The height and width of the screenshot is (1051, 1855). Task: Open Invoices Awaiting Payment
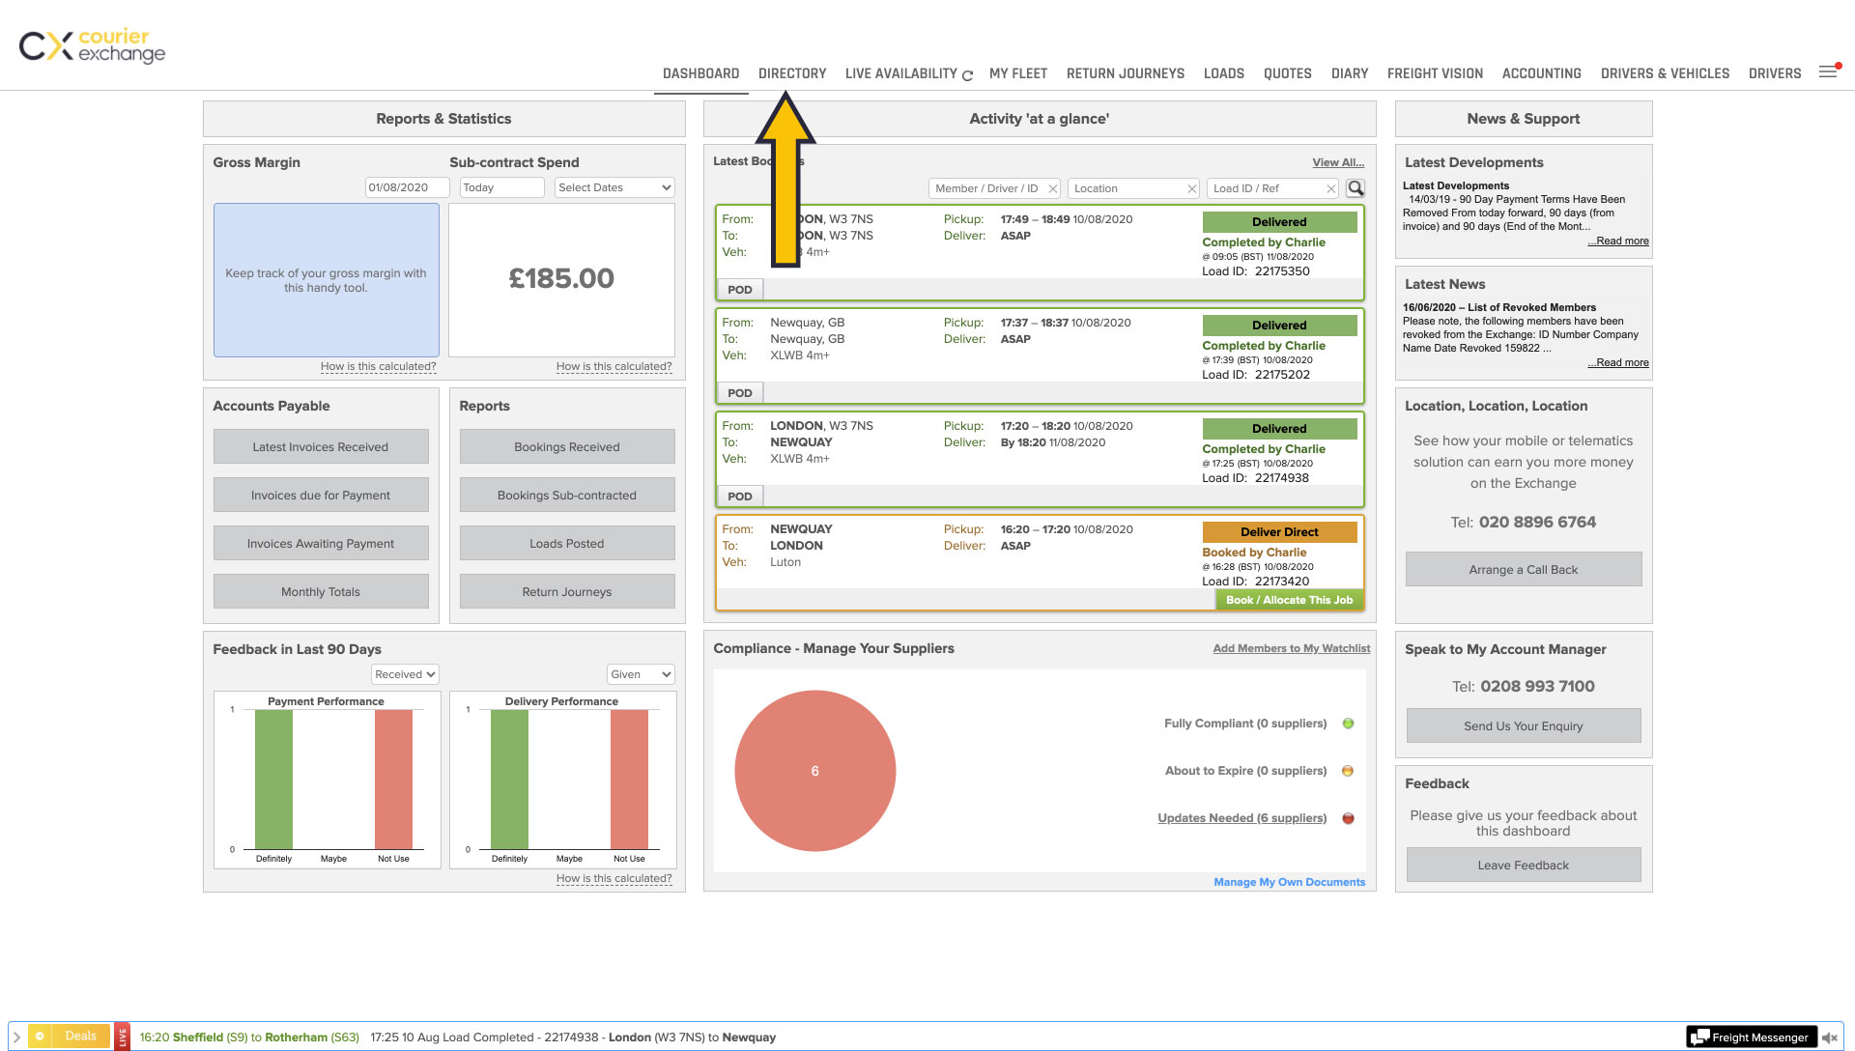[321, 544]
